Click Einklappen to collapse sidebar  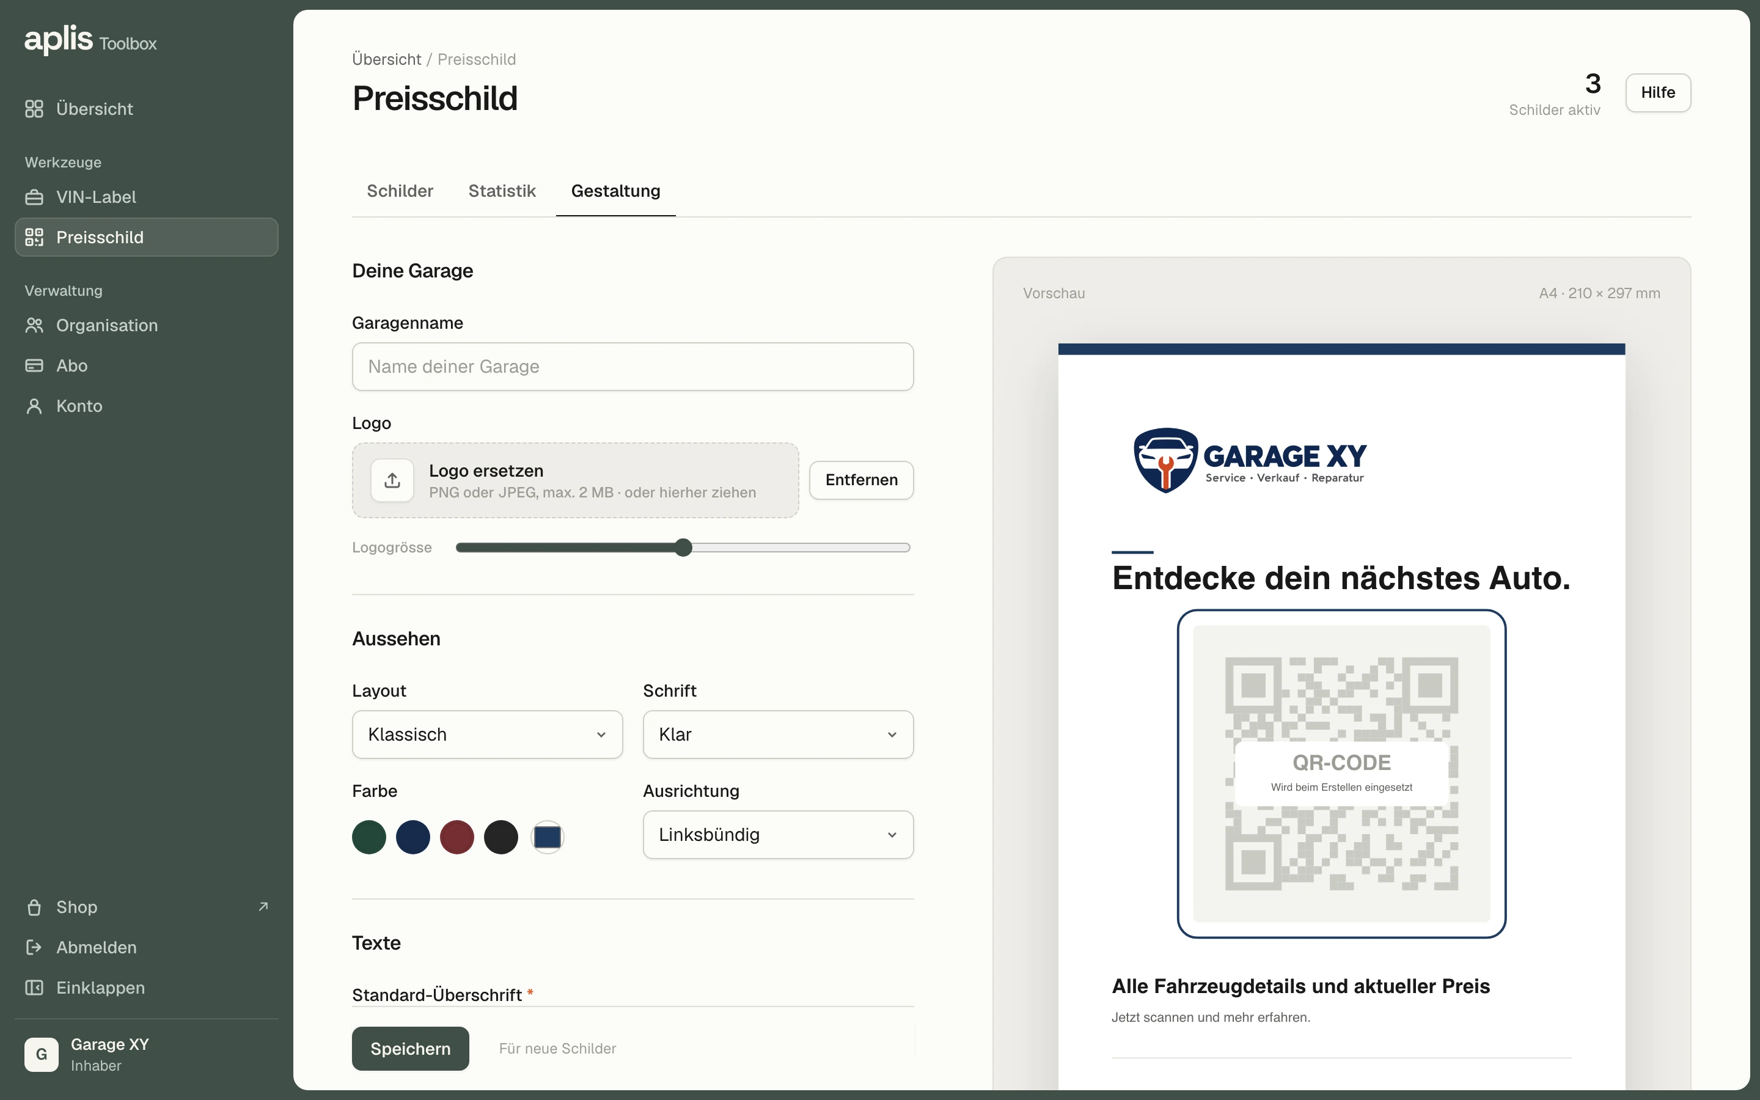tap(146, 987)
